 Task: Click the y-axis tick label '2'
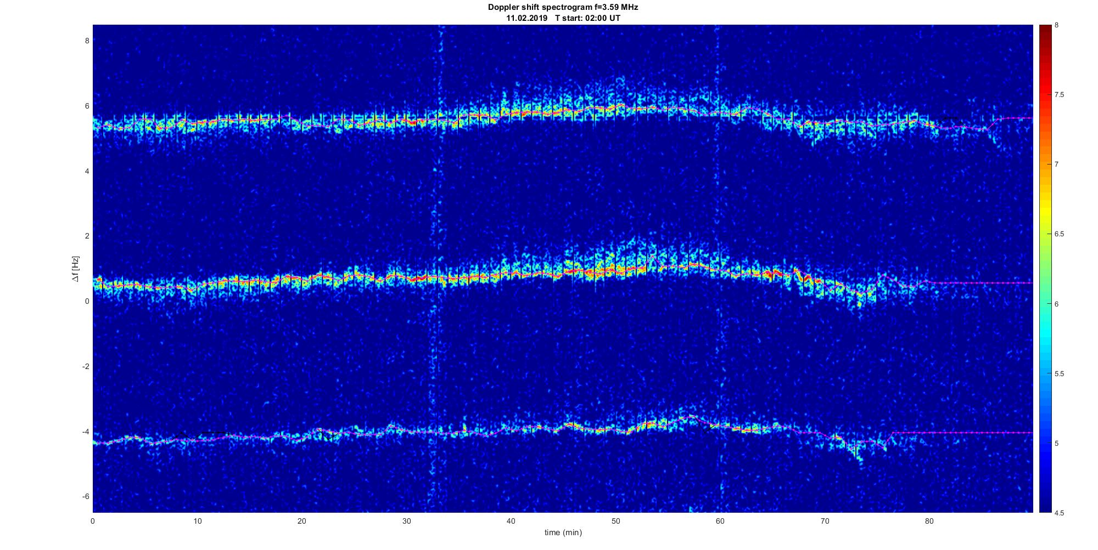coord(86,236)
